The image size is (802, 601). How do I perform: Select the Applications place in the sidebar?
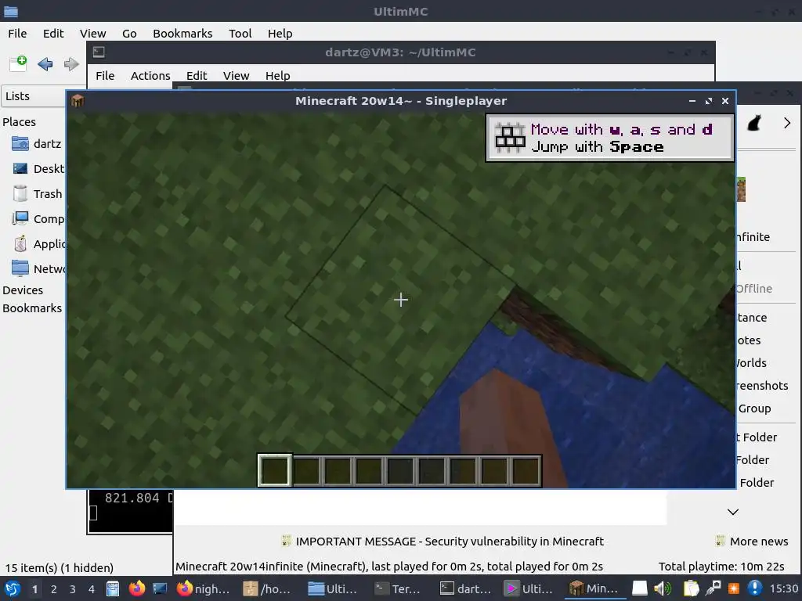(x=38, y=244)
